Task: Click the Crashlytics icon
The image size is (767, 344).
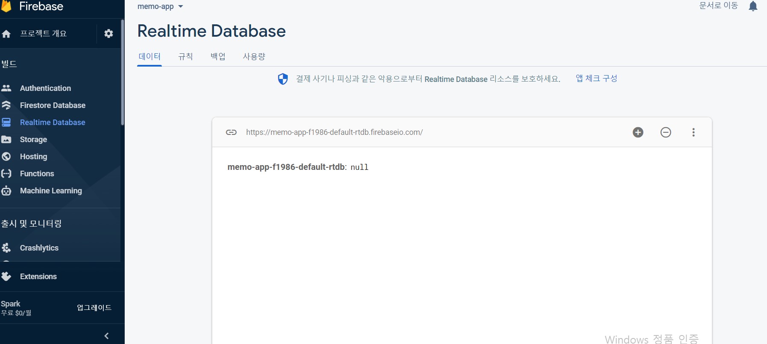Action: [x=6, y=248]
